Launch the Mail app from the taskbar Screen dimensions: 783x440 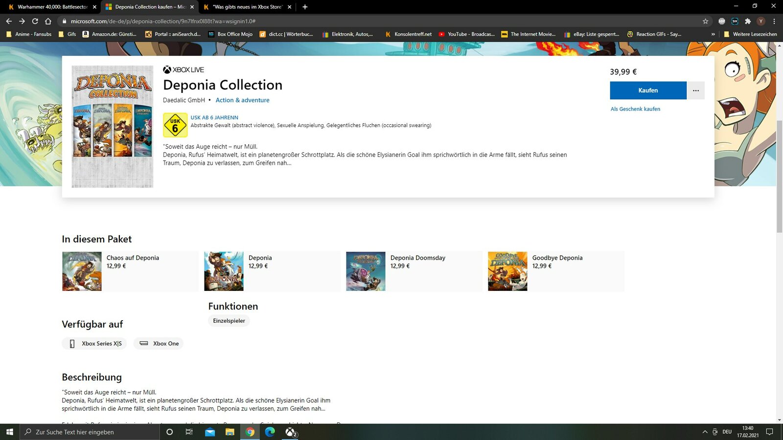[x=210, y=432]
